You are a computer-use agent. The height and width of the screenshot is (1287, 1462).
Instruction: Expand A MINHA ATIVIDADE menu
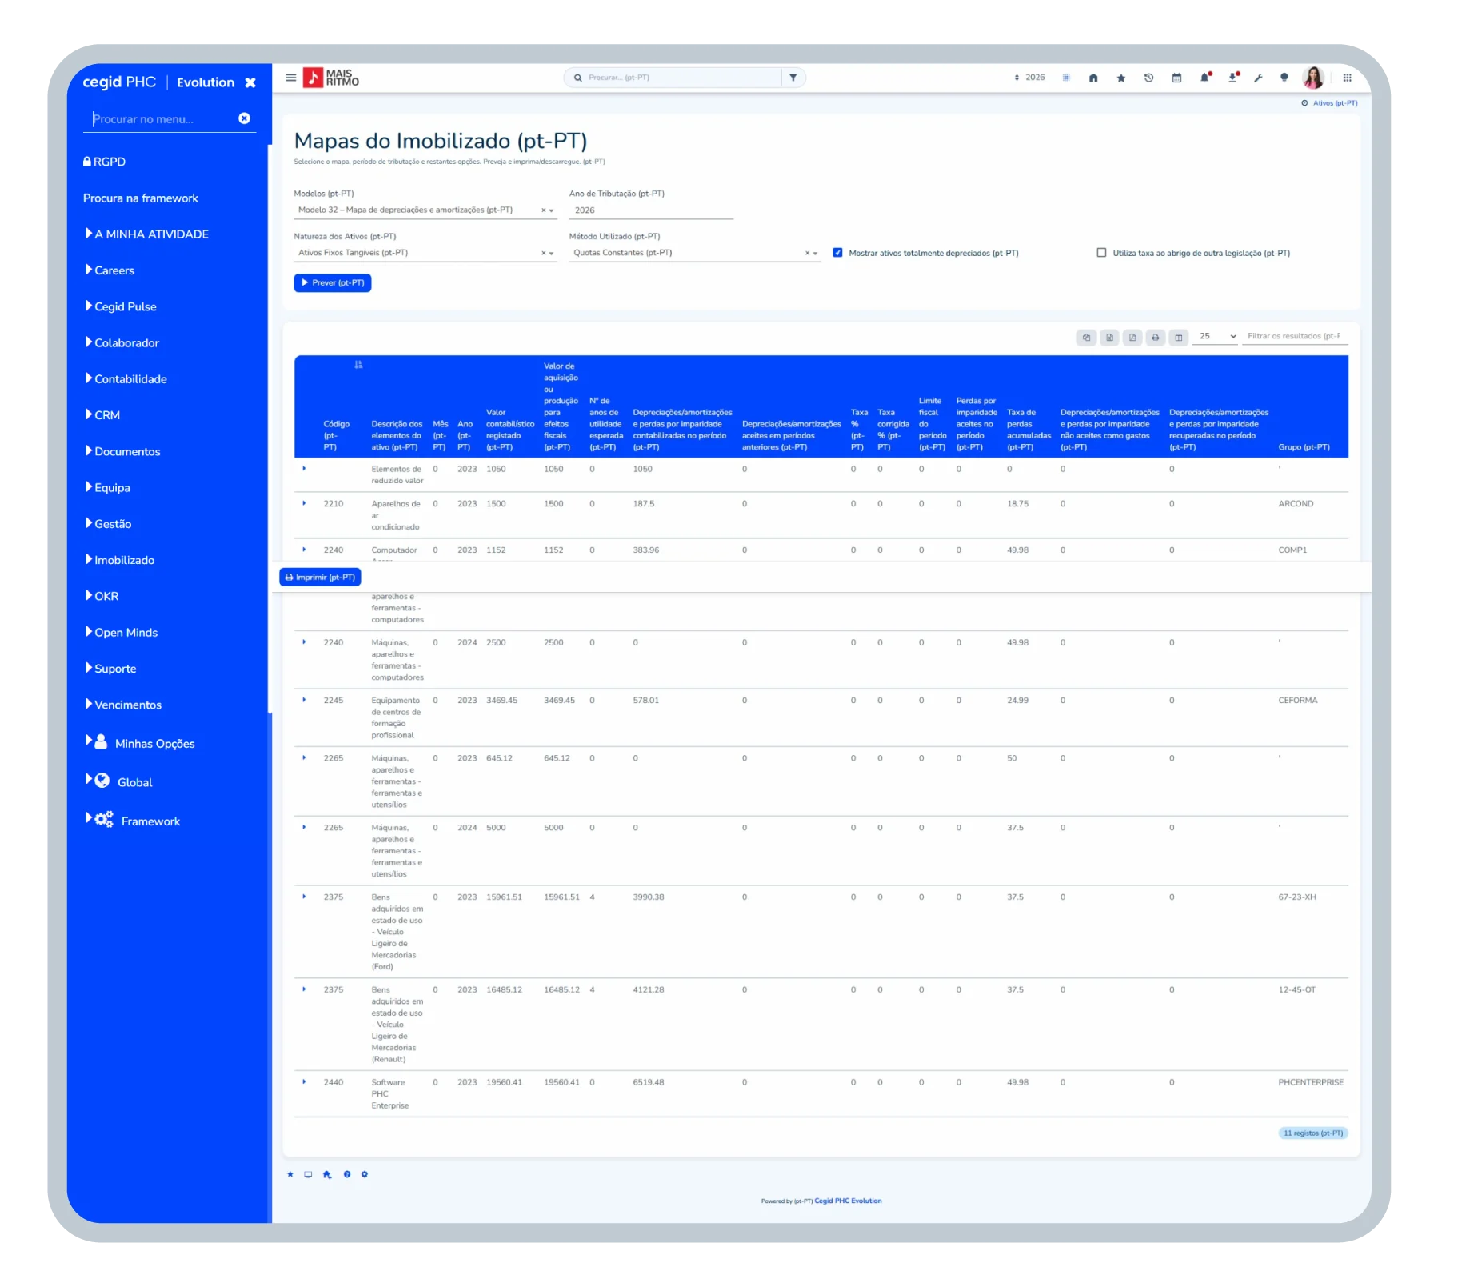[x=146, y=234]
